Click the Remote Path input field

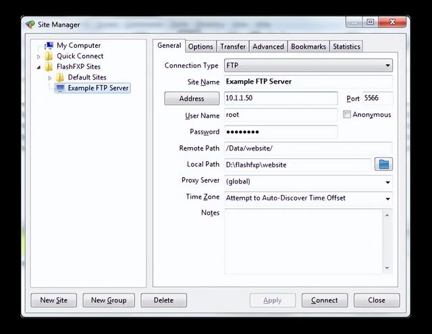coord(307,148)
